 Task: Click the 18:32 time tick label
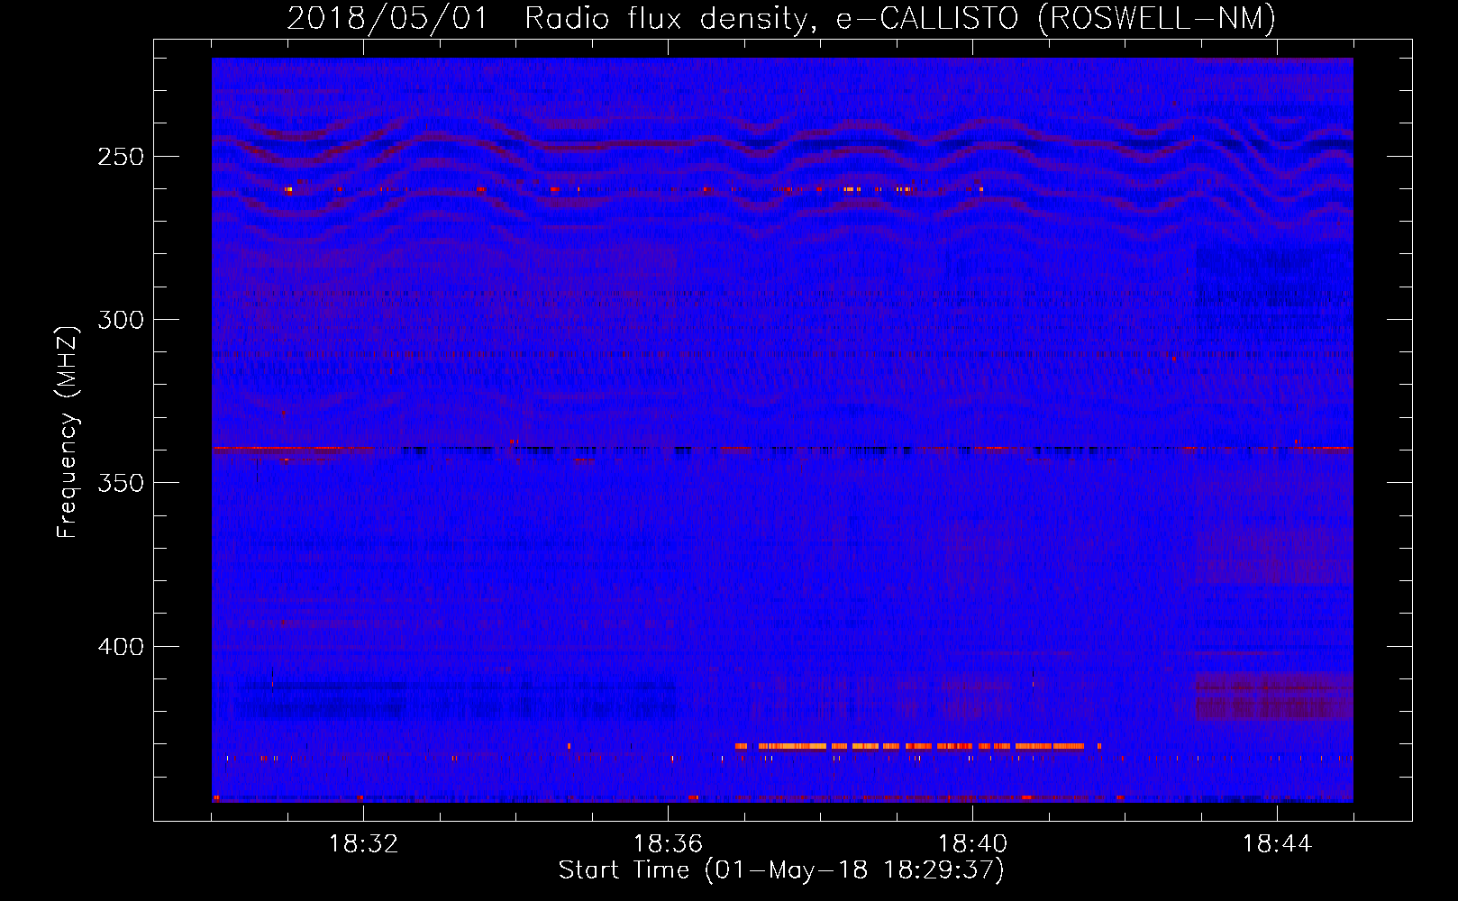[363, 844]
